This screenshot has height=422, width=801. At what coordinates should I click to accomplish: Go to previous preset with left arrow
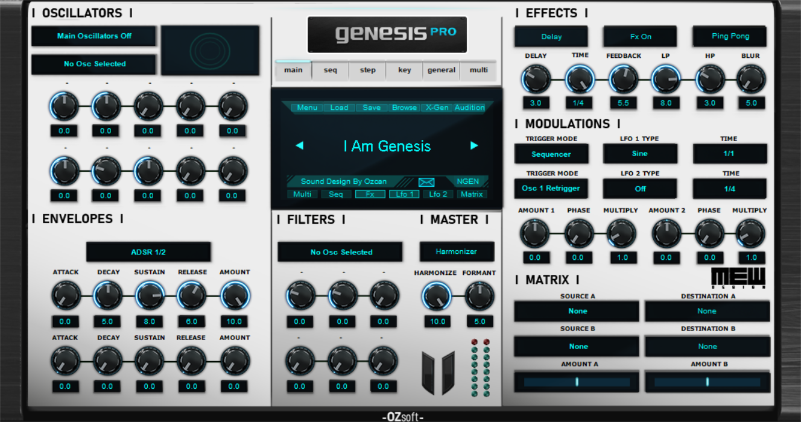tap(299, 146)
